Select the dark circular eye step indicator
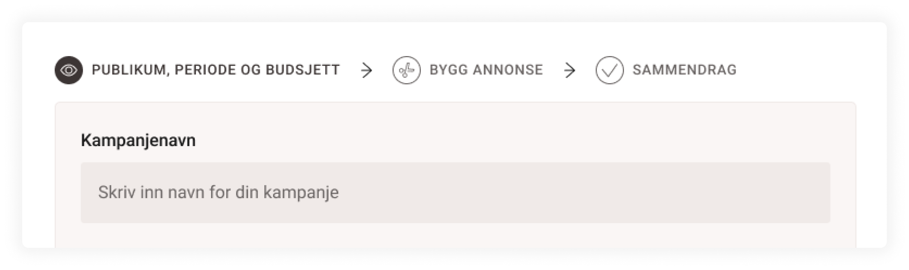The height and width of the screenshot is (270, 909). (x=69, y=70)
